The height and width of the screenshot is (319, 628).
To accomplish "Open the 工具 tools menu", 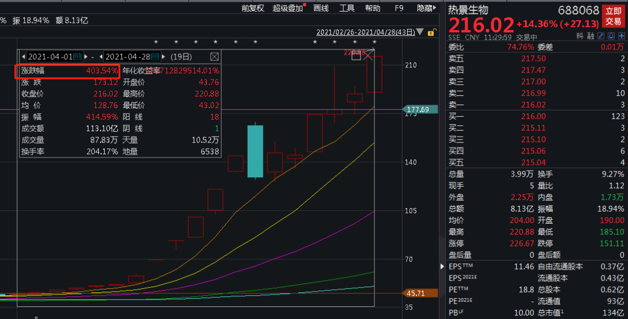I will pyautogui.click(x=347, y=8).
